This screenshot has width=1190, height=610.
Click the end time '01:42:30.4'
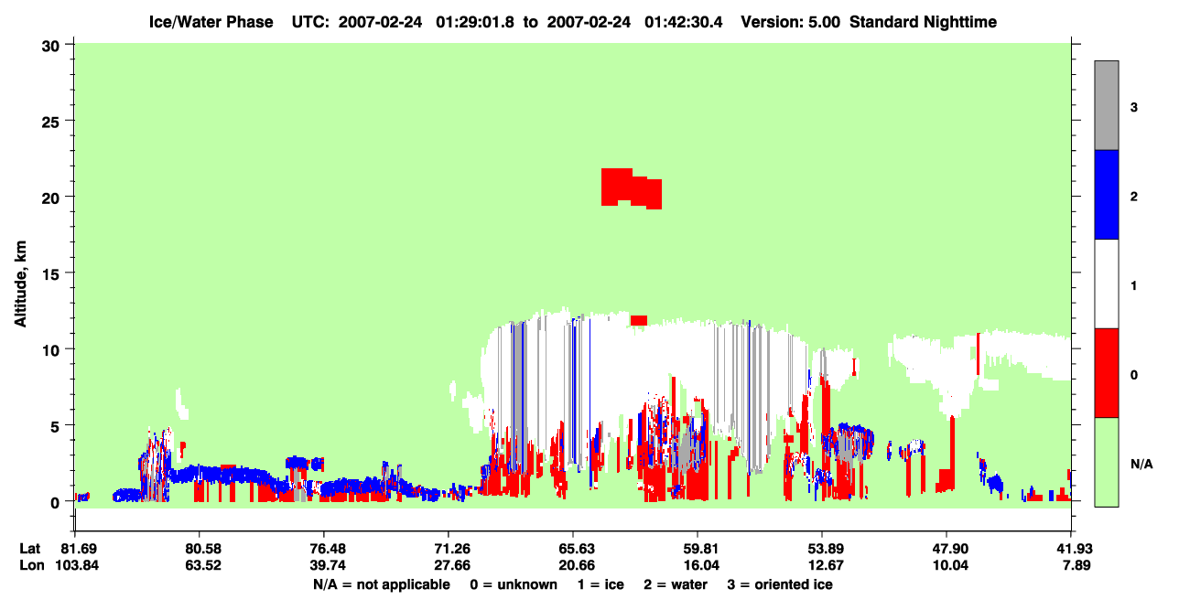685,21
